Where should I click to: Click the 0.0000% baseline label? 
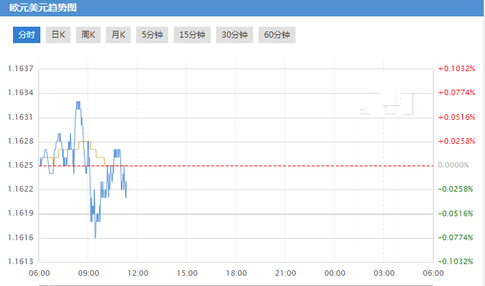[x=456, y=165]
